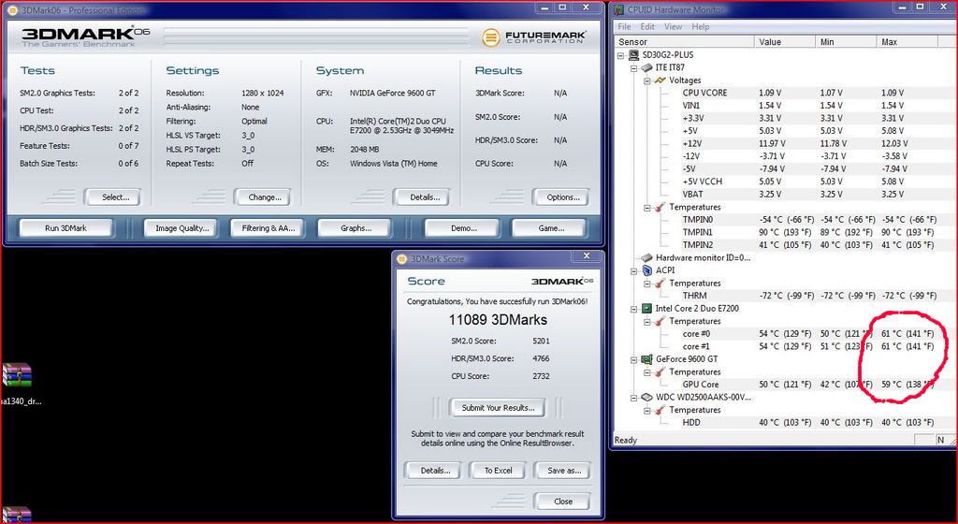Click the Futuremark Corporation logo
Image resolution: width=958 pixels, height=524 pixels.
pyautogui.click(x=533, y=37)
